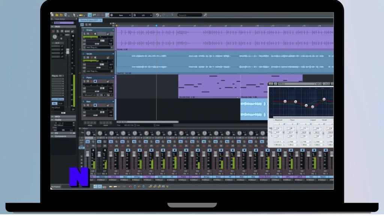Image resolution: width=384 pixels, height=216 pixels.
Task: Click Add Plug-in on the Vocals track
Action: [x=98, y=71]
